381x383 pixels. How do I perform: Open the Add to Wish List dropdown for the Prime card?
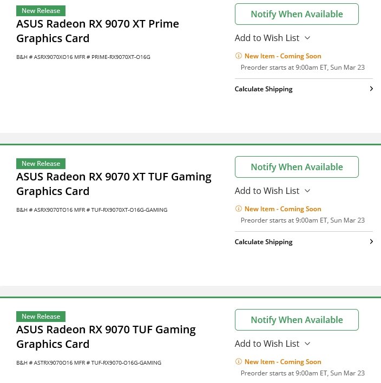(272, 38)
